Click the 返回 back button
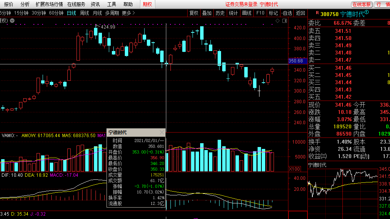 click(301, 13)
